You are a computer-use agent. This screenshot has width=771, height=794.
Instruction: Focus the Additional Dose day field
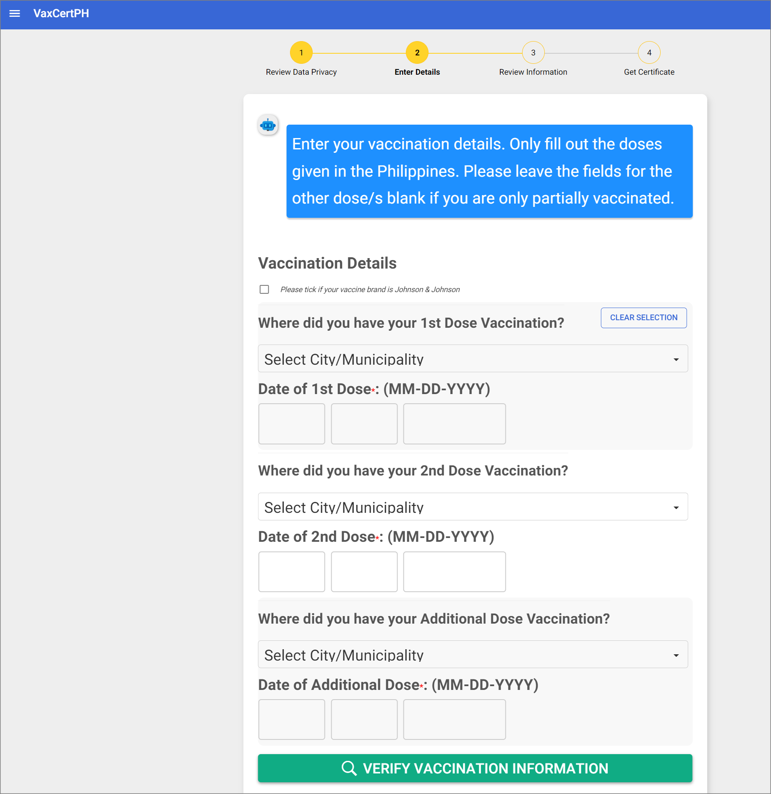tap(364, 719)
